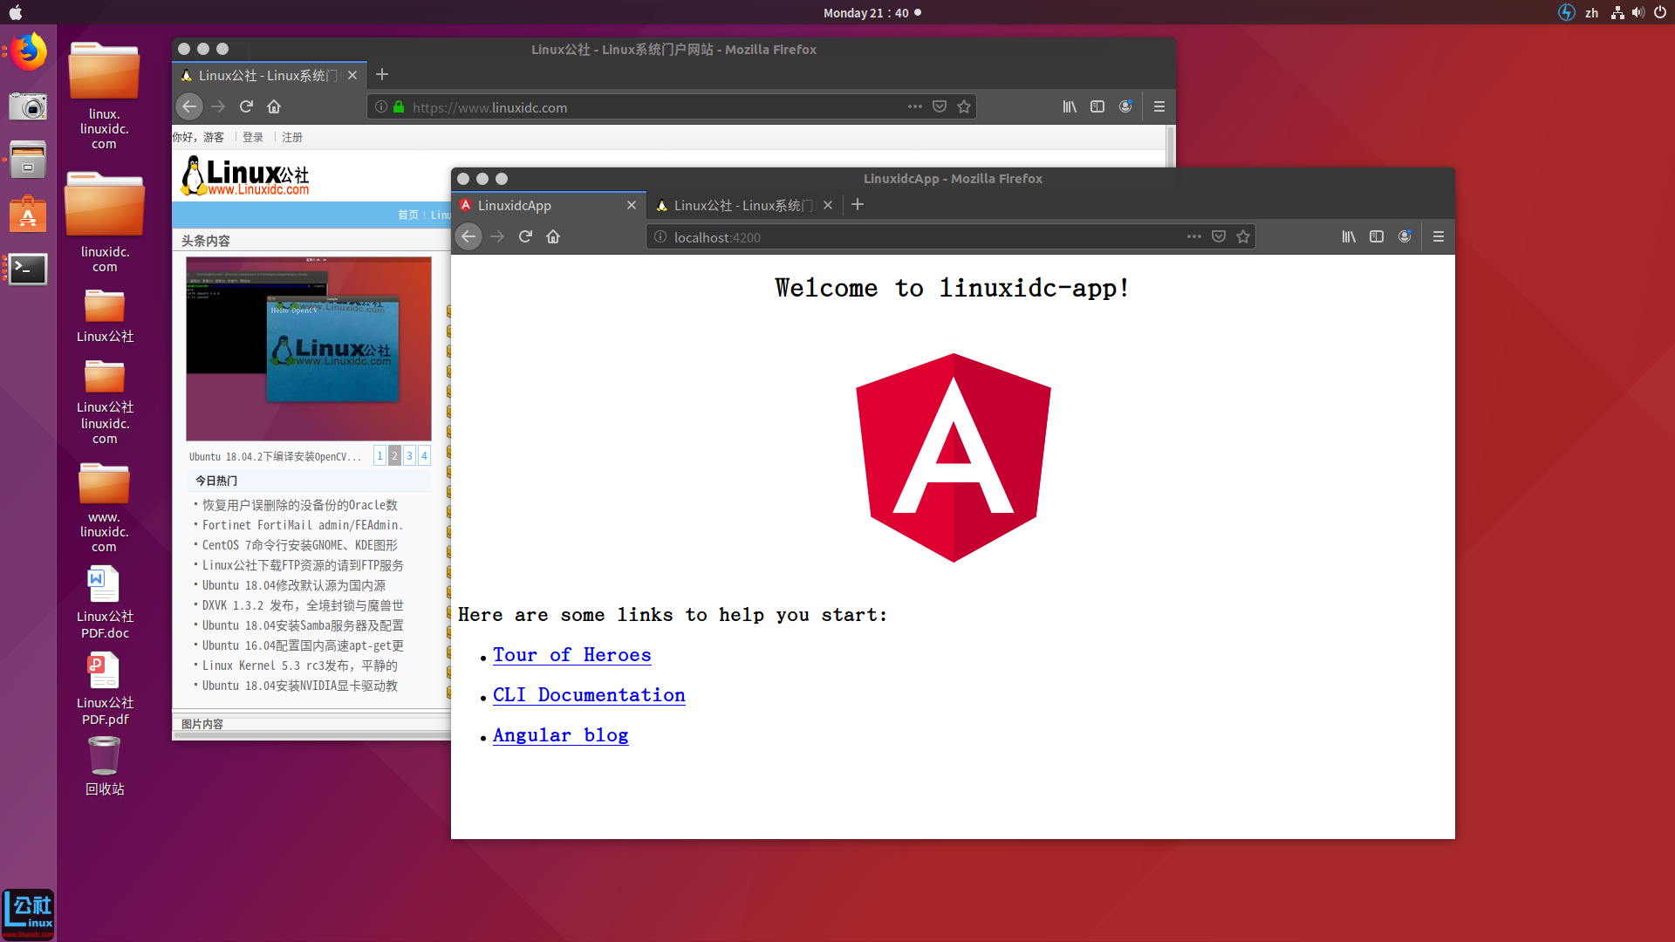Close the LinuxidcApp tab
Screen dimensions: 1675x942
coord(632,205)
